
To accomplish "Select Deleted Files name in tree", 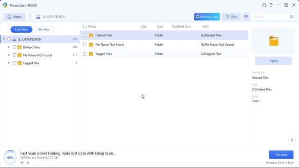I will coord(31,47).
